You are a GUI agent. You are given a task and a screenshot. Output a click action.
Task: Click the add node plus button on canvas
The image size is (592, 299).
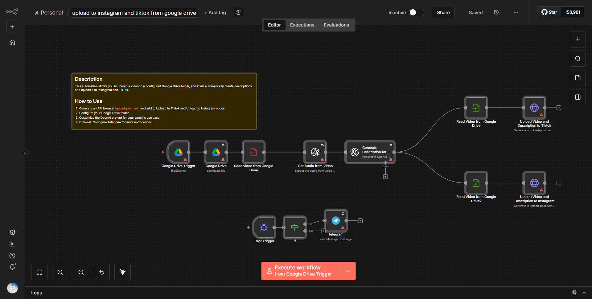coord(578,39)
